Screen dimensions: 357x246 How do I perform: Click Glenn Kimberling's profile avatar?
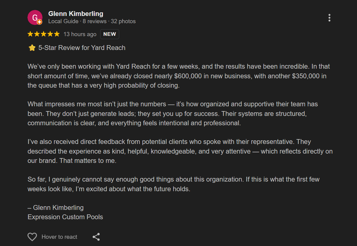click(x=35, y=17)
